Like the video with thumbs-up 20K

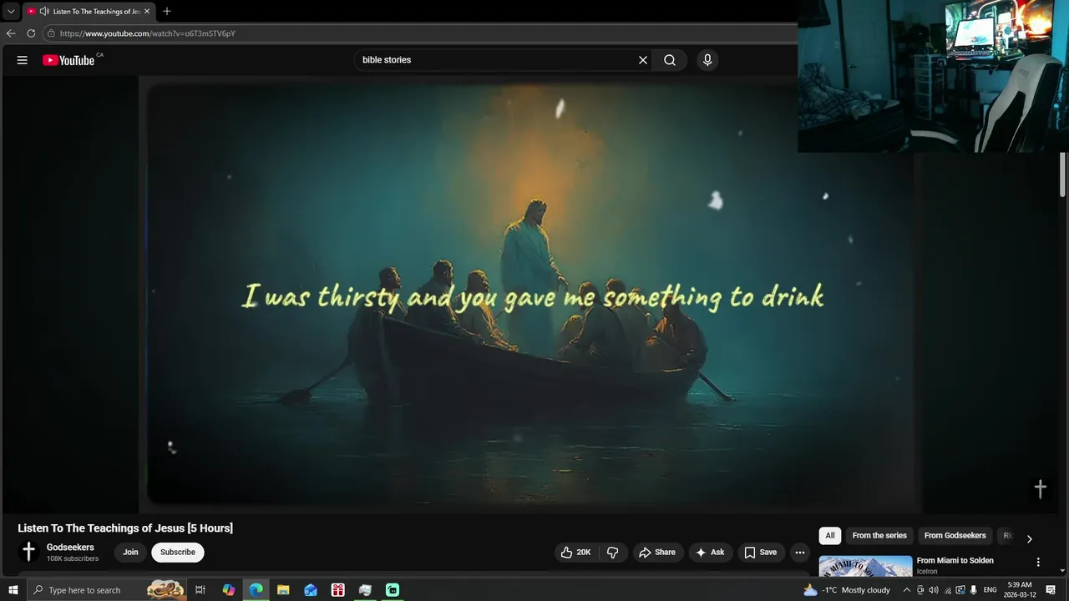point(575,553)
